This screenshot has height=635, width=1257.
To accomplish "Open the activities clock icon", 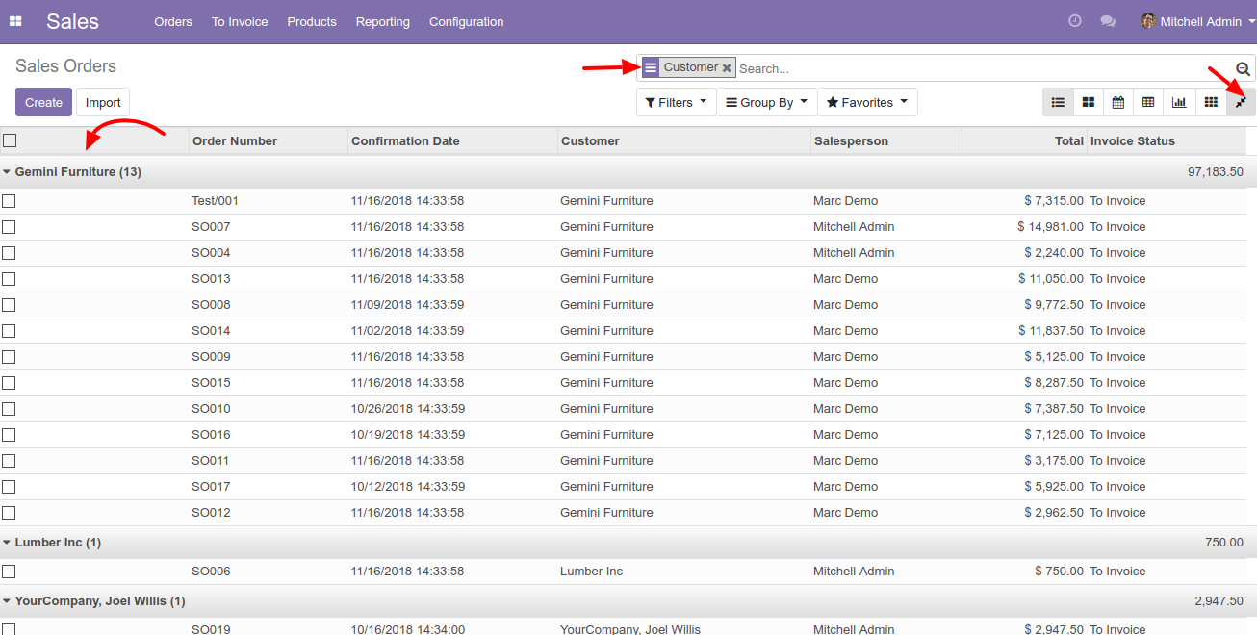I will 1075,21.
